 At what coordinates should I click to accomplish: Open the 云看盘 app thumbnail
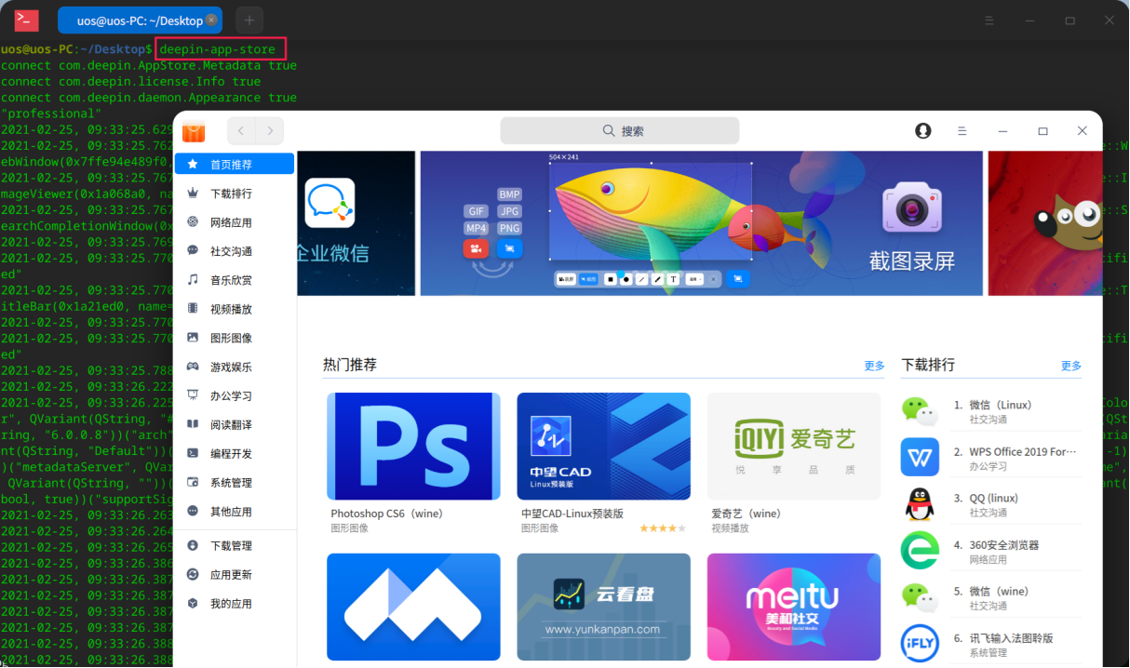pos(604,608)
